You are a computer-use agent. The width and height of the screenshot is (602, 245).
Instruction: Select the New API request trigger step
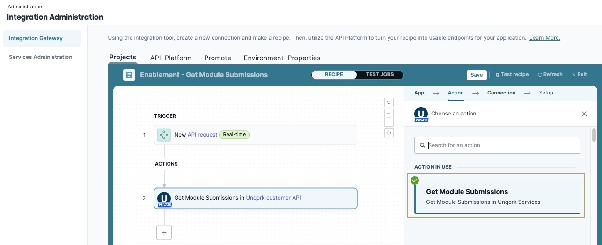pos(256,135)
